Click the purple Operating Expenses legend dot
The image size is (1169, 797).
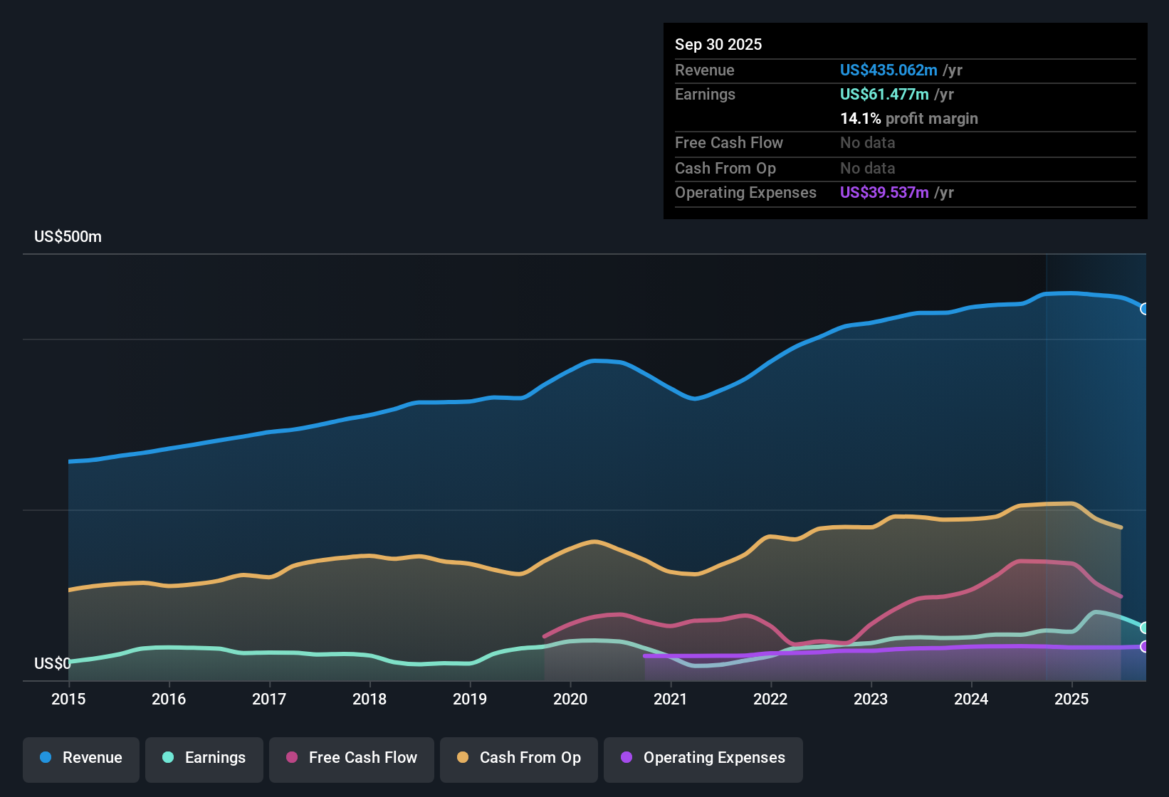(625, 758)
